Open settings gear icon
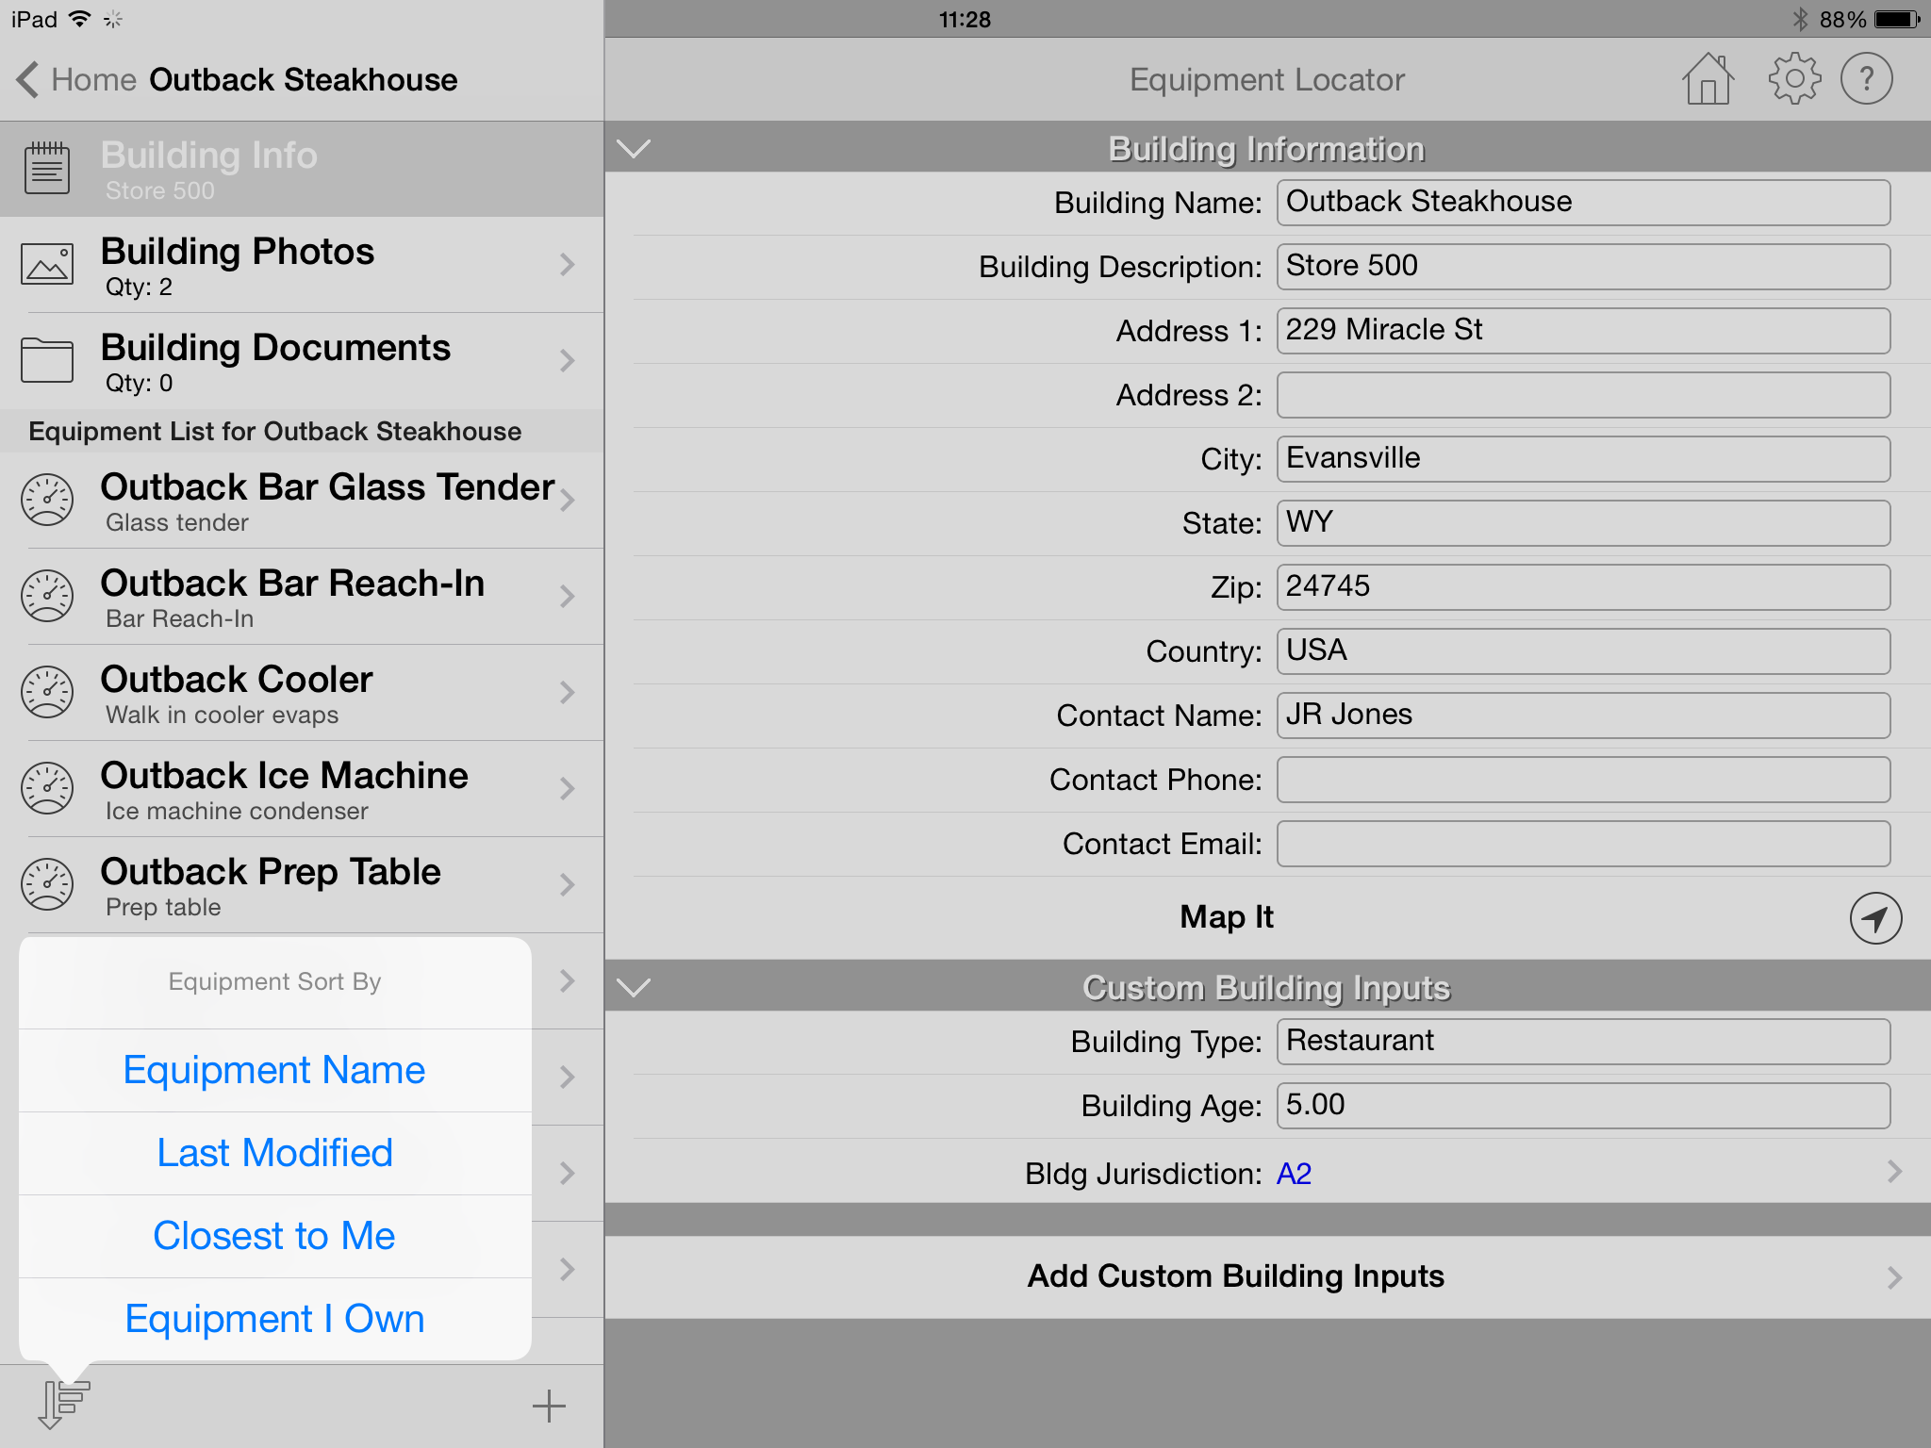Image resolution: width=1931 pixels, height=1448 pixels. click(1793, 79)
